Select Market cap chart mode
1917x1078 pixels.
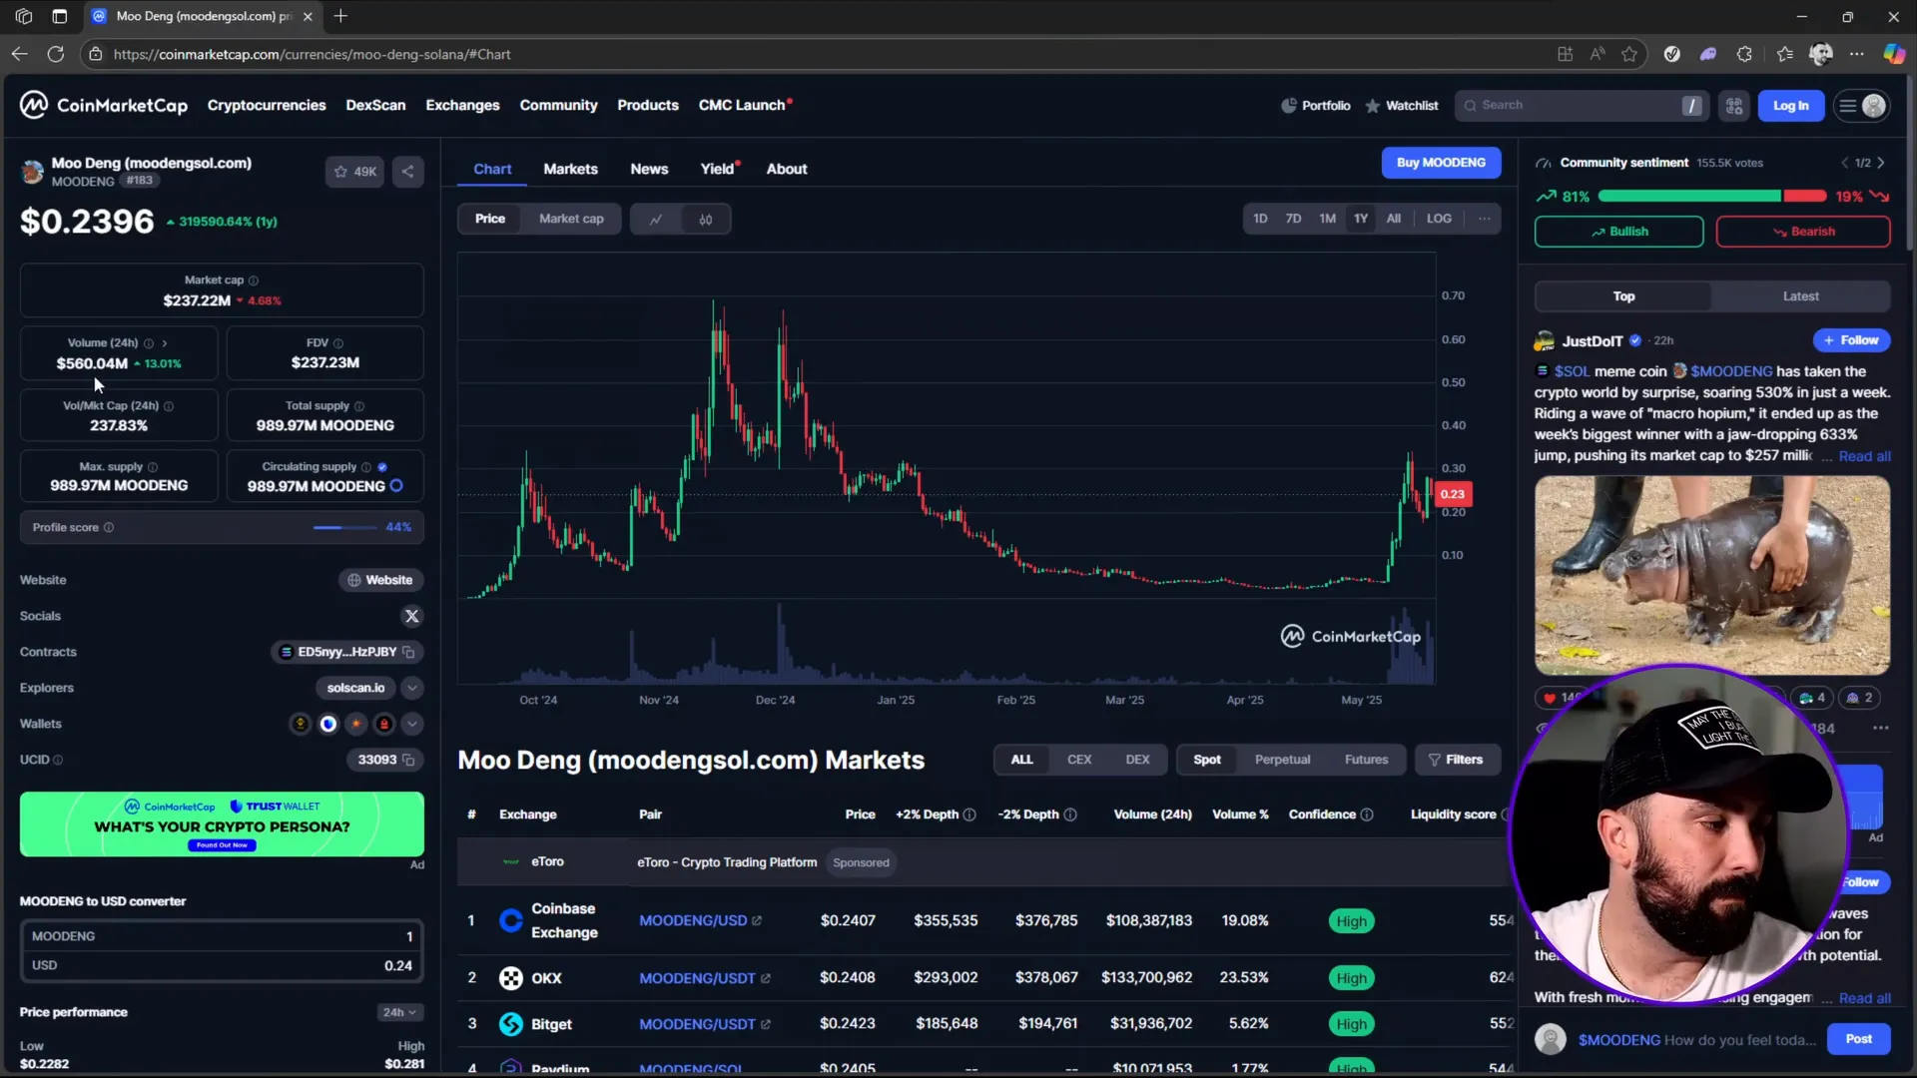click(571, 219)
